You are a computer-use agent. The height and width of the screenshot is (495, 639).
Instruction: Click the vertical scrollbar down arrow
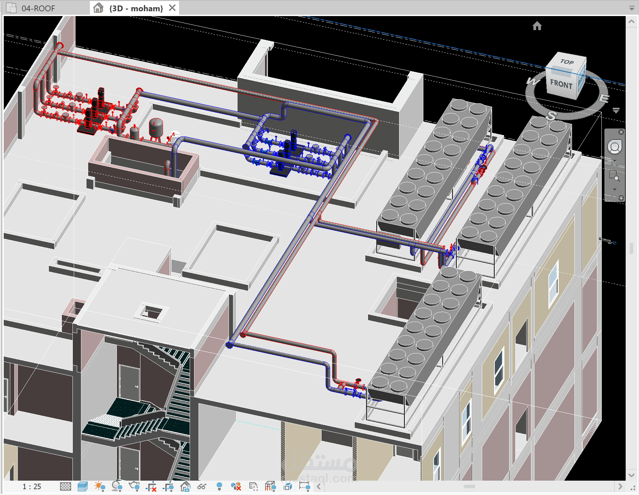631,475
